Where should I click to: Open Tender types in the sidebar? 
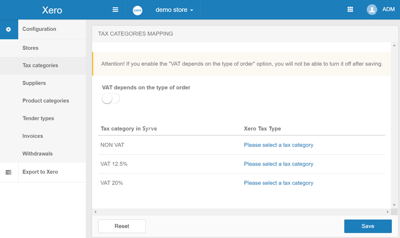click(x=38, y=119)
